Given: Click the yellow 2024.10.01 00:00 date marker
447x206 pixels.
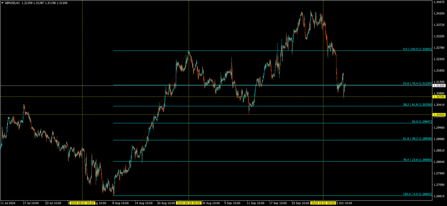Looking at the screenshot, I should pyautogui.click(x=323, y=203).
